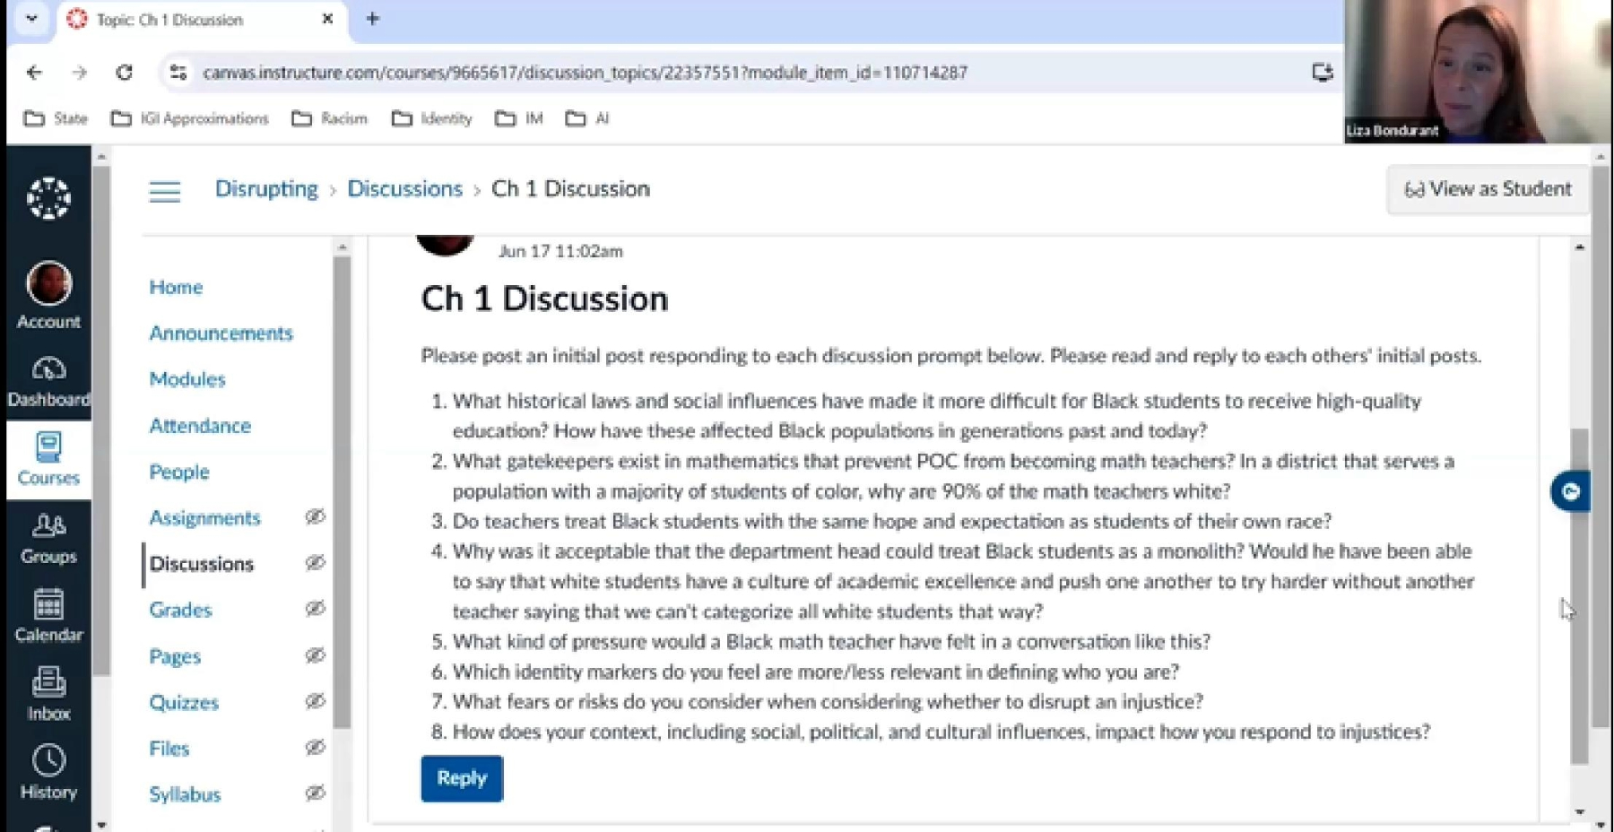Image resolution: width=1614 pixels, height=832 pixels.
Task: Click the Discussions breadcrumb link
Action: pyautogui.click(x=404, y=189)
